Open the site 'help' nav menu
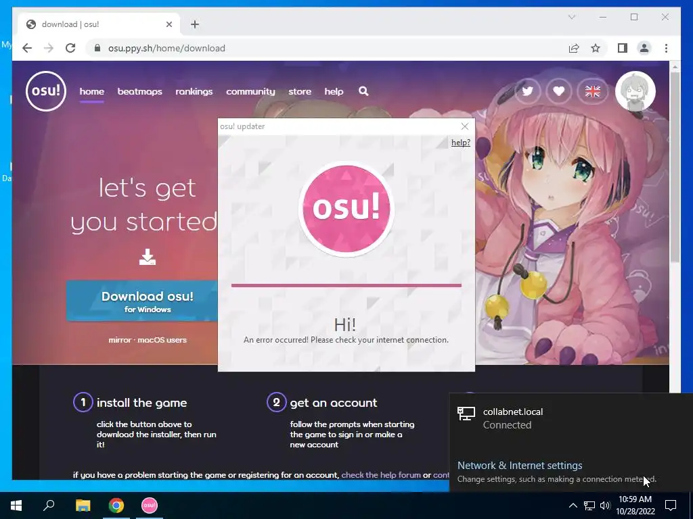This screenshot has width=693, height=519. tap(334, 91)
